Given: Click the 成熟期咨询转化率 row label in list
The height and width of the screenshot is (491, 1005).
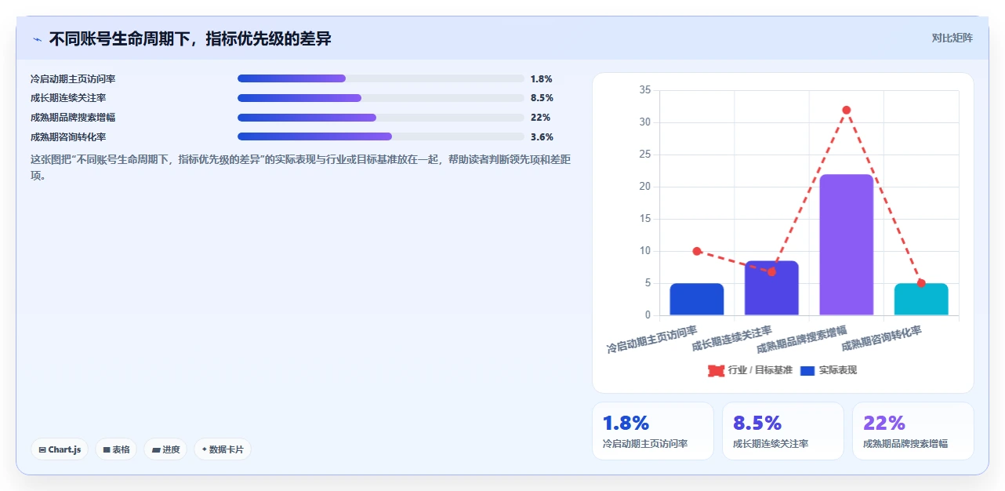Looking at the screenshot, I should [68, 136].
